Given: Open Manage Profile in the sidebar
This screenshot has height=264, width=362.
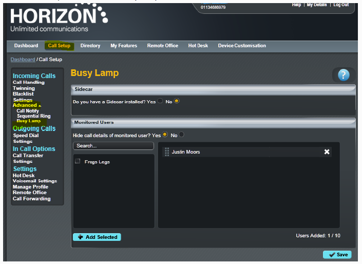Looking at the screenshot, I should [30, 186].
